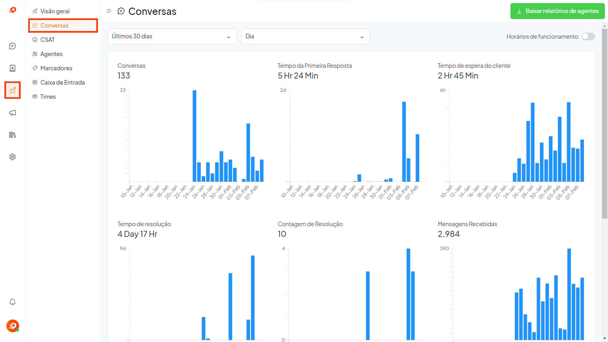Go to Visão geral report
The image size is (608, 342).
[55, 11]
